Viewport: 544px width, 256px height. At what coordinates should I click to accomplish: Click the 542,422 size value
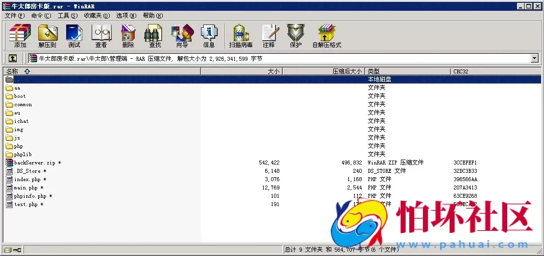click(269, 163)
